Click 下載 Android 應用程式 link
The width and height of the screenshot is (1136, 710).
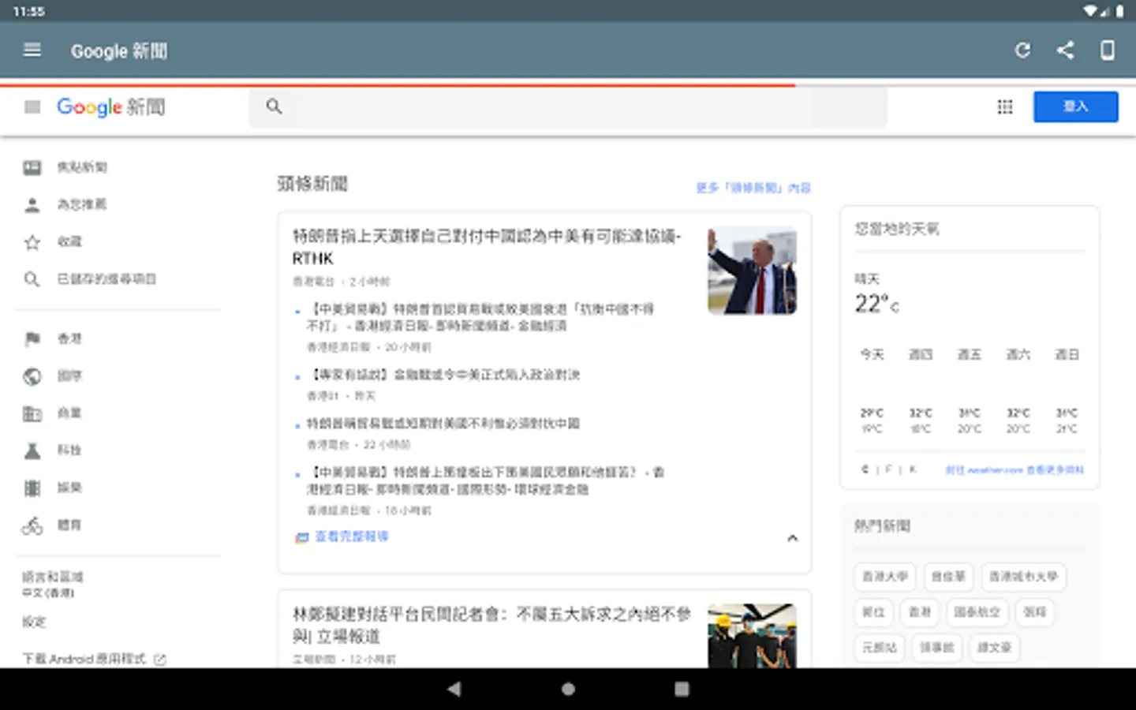click(x=84, y=659)
